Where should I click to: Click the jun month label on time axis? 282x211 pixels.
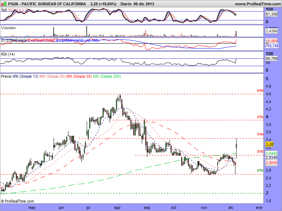tap(61, 208)
